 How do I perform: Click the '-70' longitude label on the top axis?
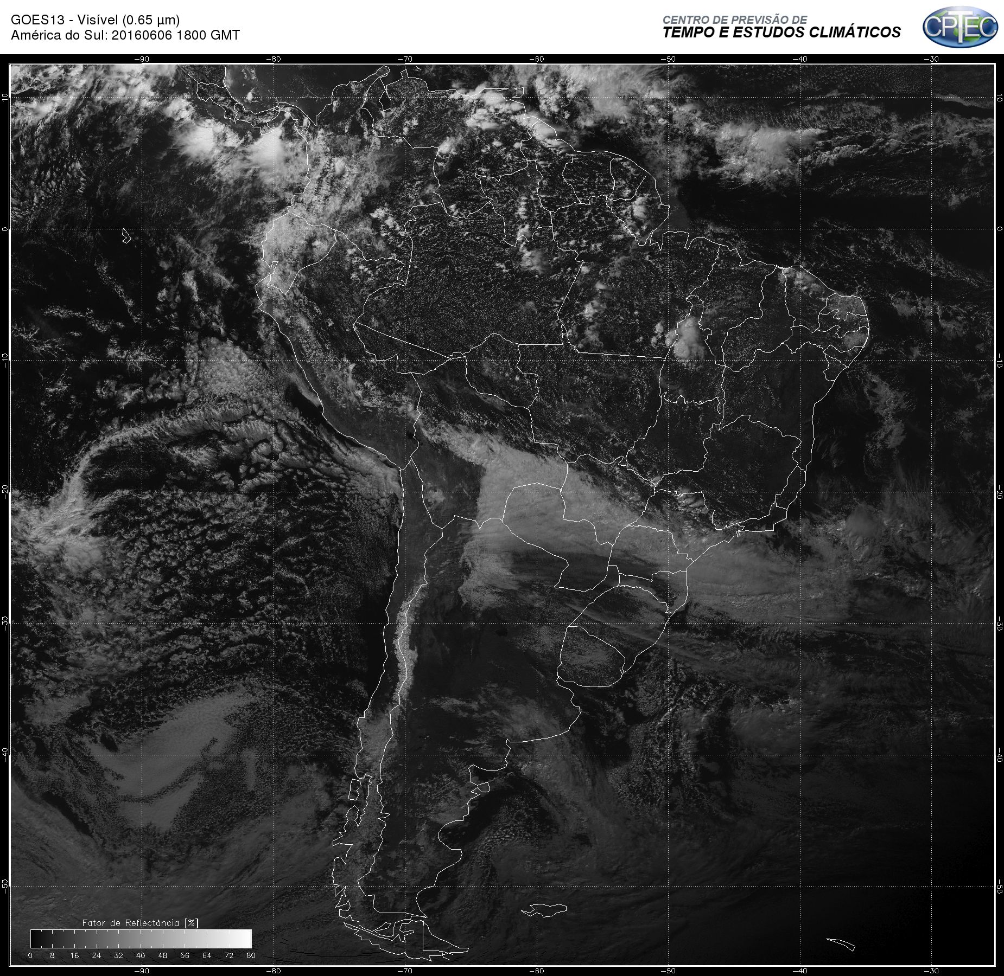pyautogui.click(x=405, y=59)
